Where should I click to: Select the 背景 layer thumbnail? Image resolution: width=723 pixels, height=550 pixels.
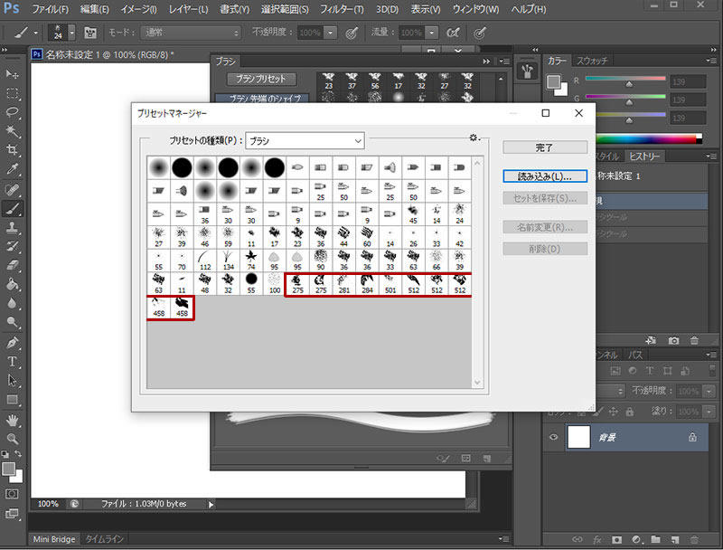click(x=578, y=437)
